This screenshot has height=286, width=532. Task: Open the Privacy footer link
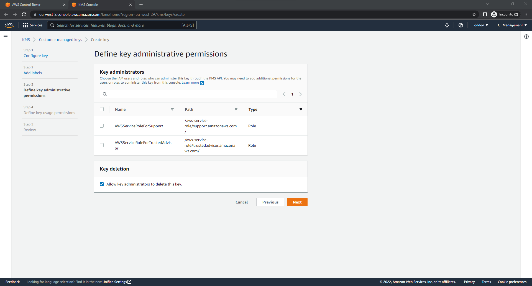tap(469, 282)
